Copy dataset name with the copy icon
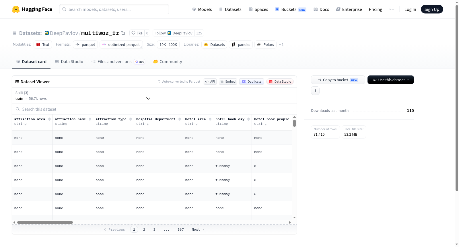 (x=123, y=33)
